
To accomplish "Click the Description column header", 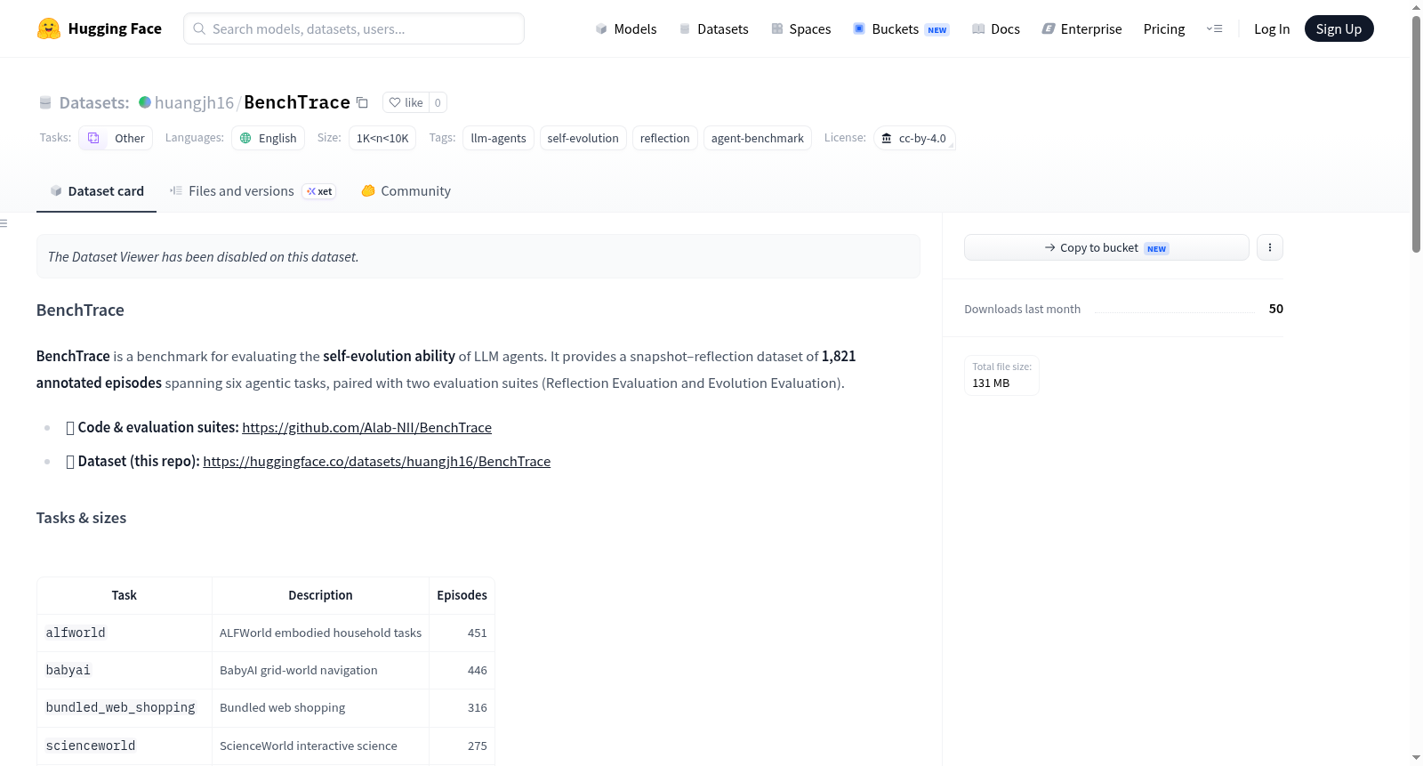I will (x=320, y=595).
